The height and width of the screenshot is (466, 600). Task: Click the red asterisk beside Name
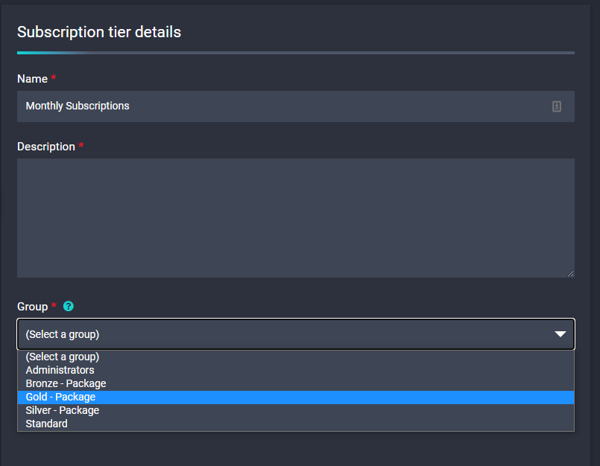(x=54, y=77)
